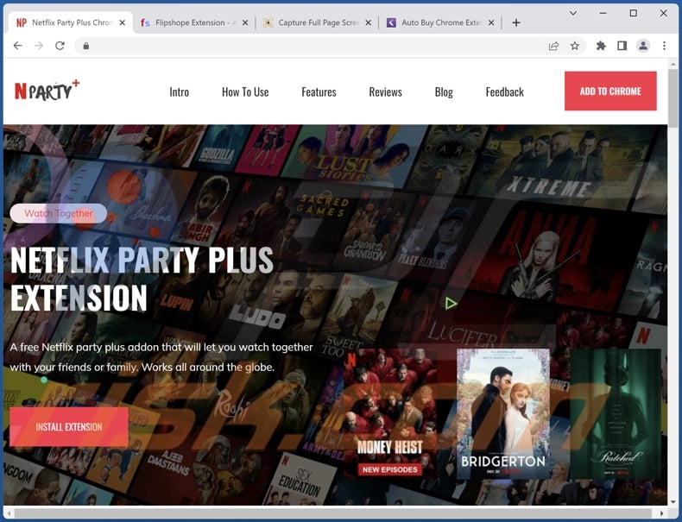Click the Watch Together pill label
Screen dimensions: 682x522
tap(59, 213)
